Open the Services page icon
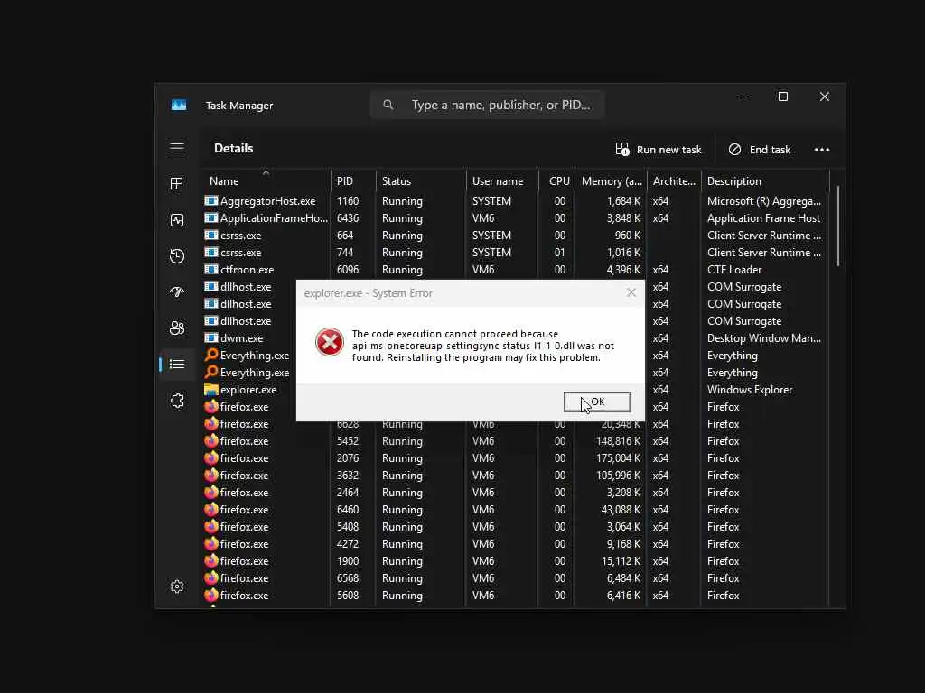Image resolution: width=925 pixels, height=693 pixels. coord(177,401)
